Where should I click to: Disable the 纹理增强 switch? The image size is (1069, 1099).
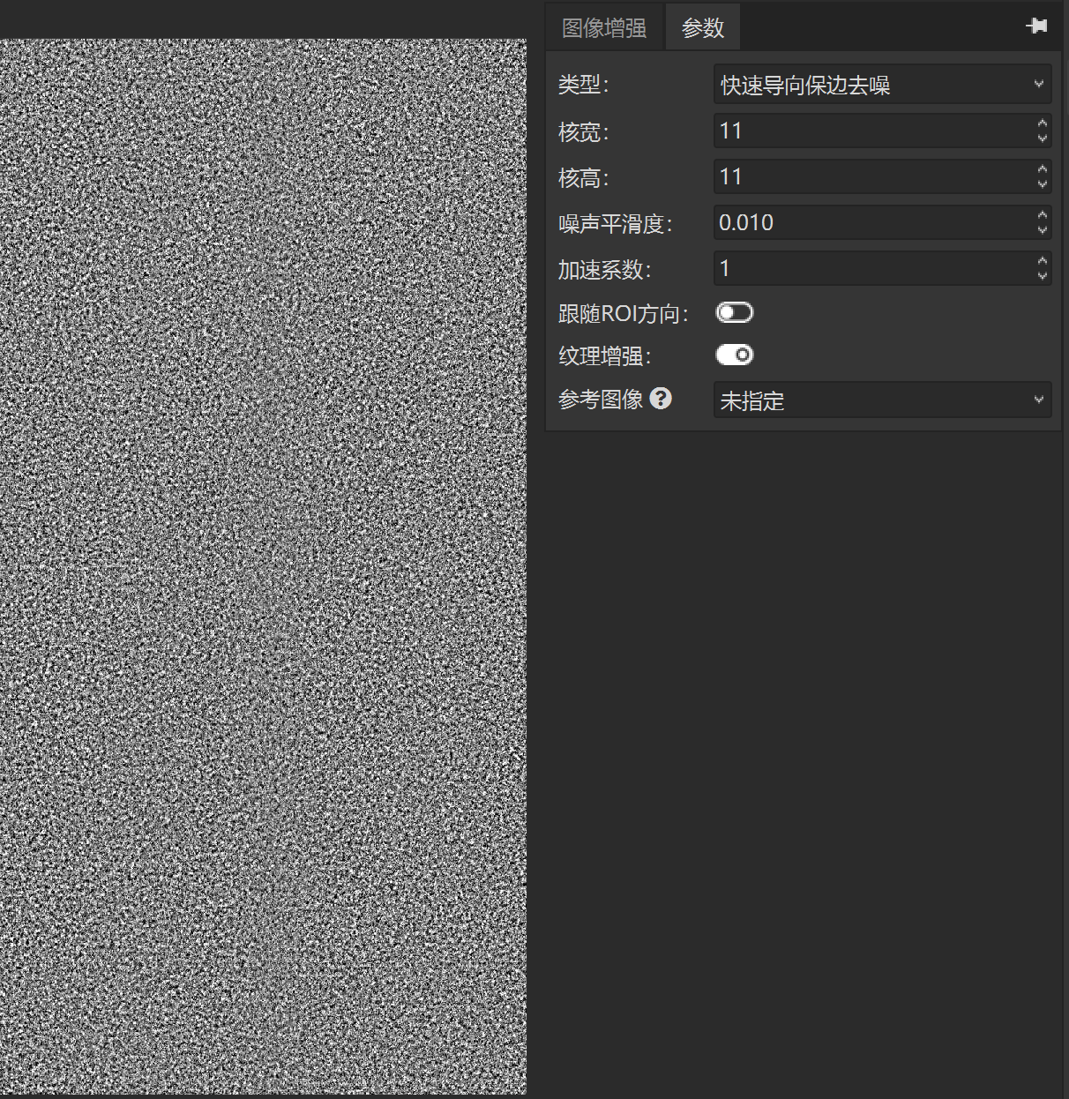(734, 355)
